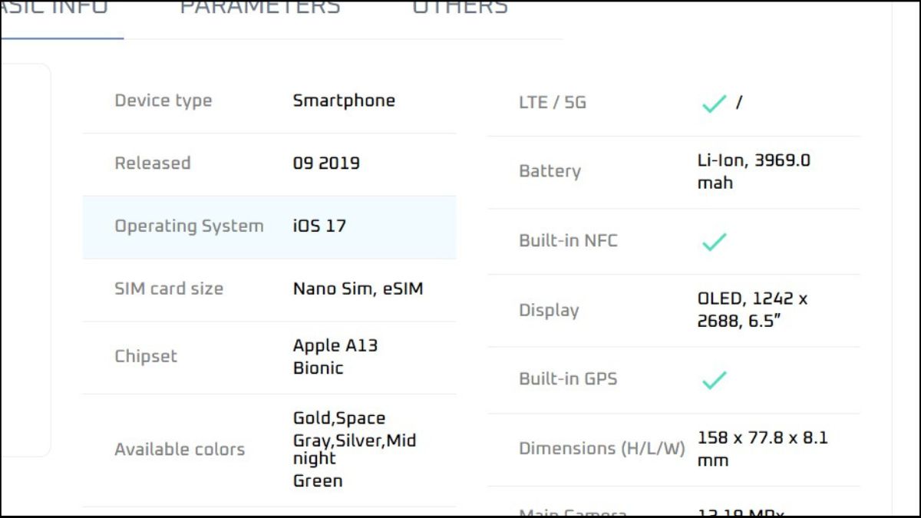The width and height of the screenshot is (921, 518).
Task: Switch to the Parameters tab
Action: click(260, 9)
